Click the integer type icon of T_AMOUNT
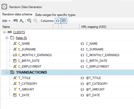 pyautogui.click(x=15, y=89)
